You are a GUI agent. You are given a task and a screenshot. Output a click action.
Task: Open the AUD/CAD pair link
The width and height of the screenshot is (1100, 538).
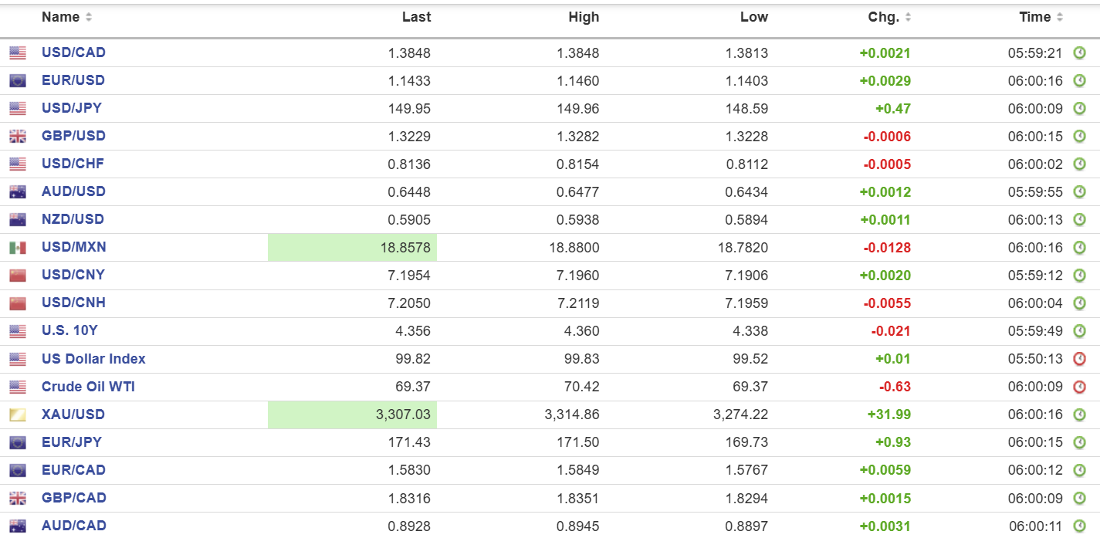point(74,526)
